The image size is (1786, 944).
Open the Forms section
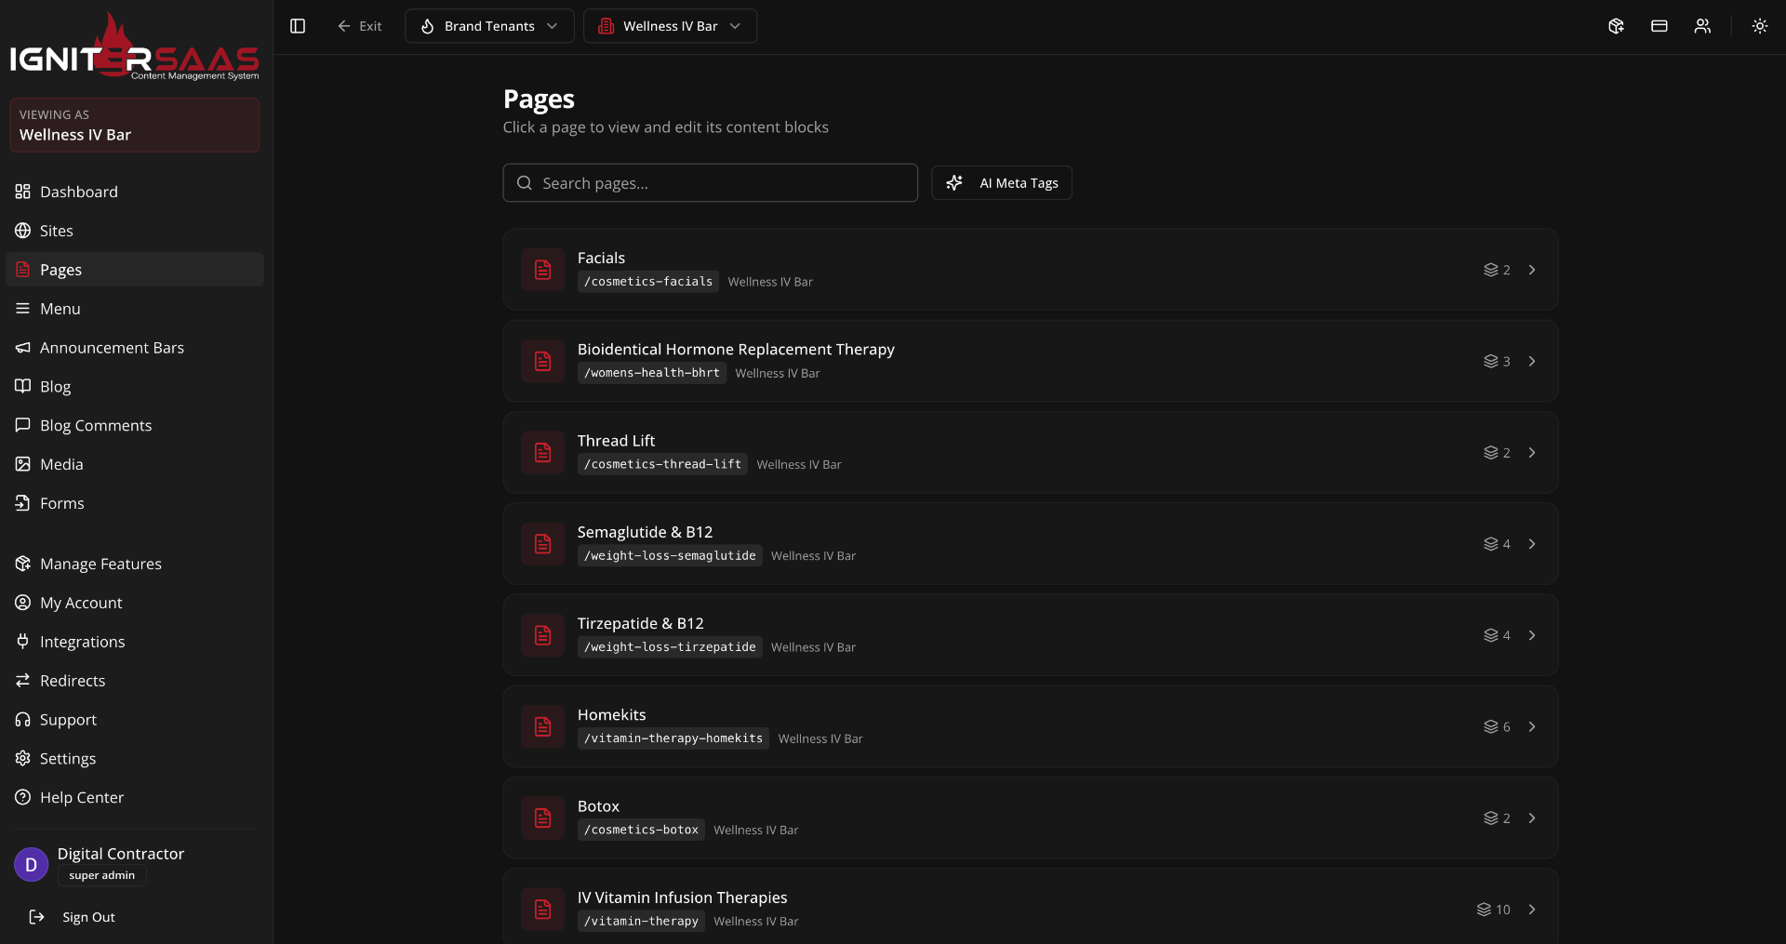click(x=62, y=502)
